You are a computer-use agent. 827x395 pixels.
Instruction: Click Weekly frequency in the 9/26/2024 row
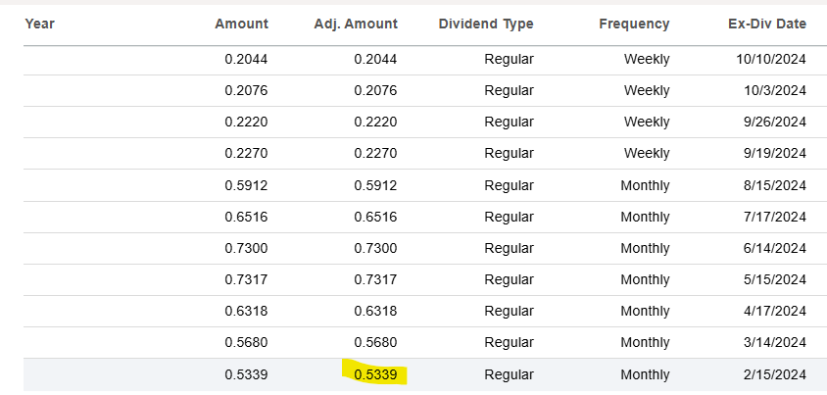coord(647,122)
